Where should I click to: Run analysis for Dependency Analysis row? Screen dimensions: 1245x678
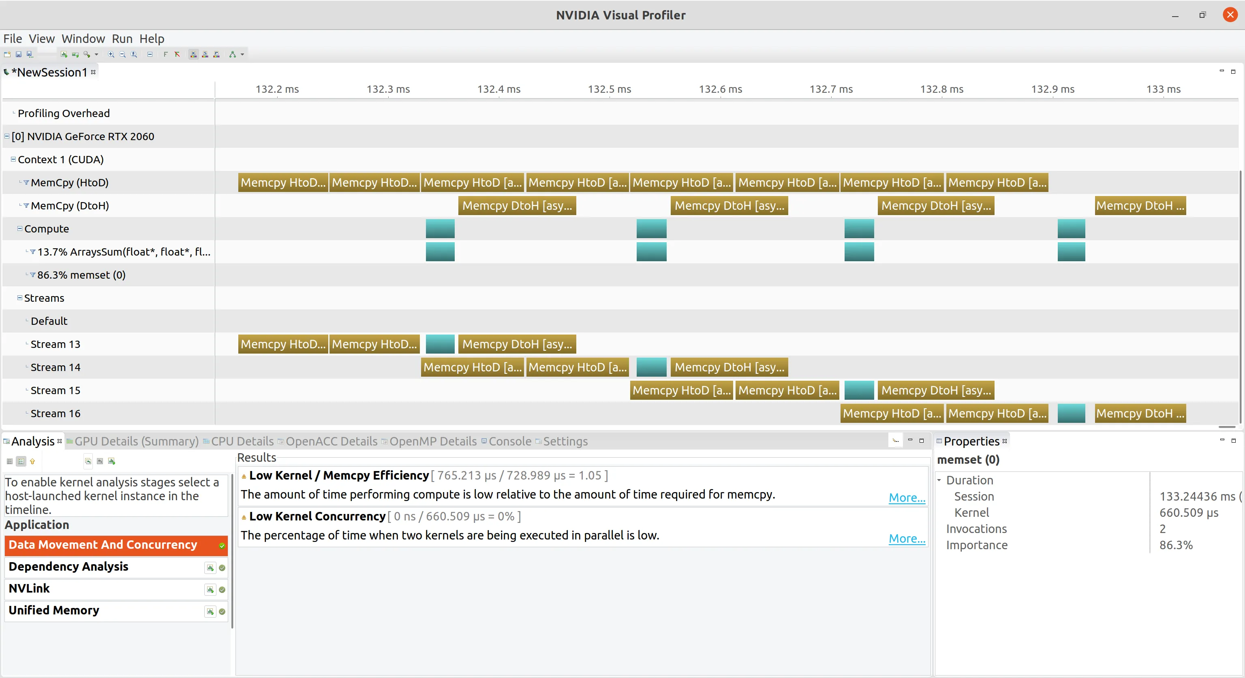click(x=210, y=568)
